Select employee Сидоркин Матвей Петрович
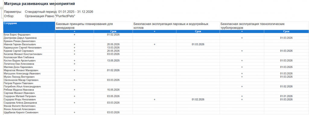 click(x=20, y=96)
